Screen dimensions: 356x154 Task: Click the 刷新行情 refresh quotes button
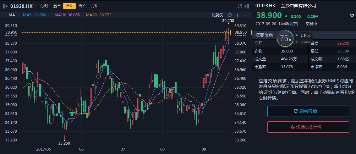308,111
